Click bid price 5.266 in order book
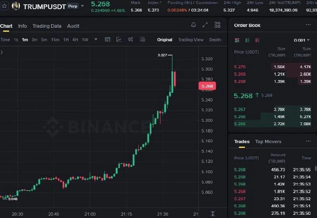317x218 pixels. [x=240, y=117]
